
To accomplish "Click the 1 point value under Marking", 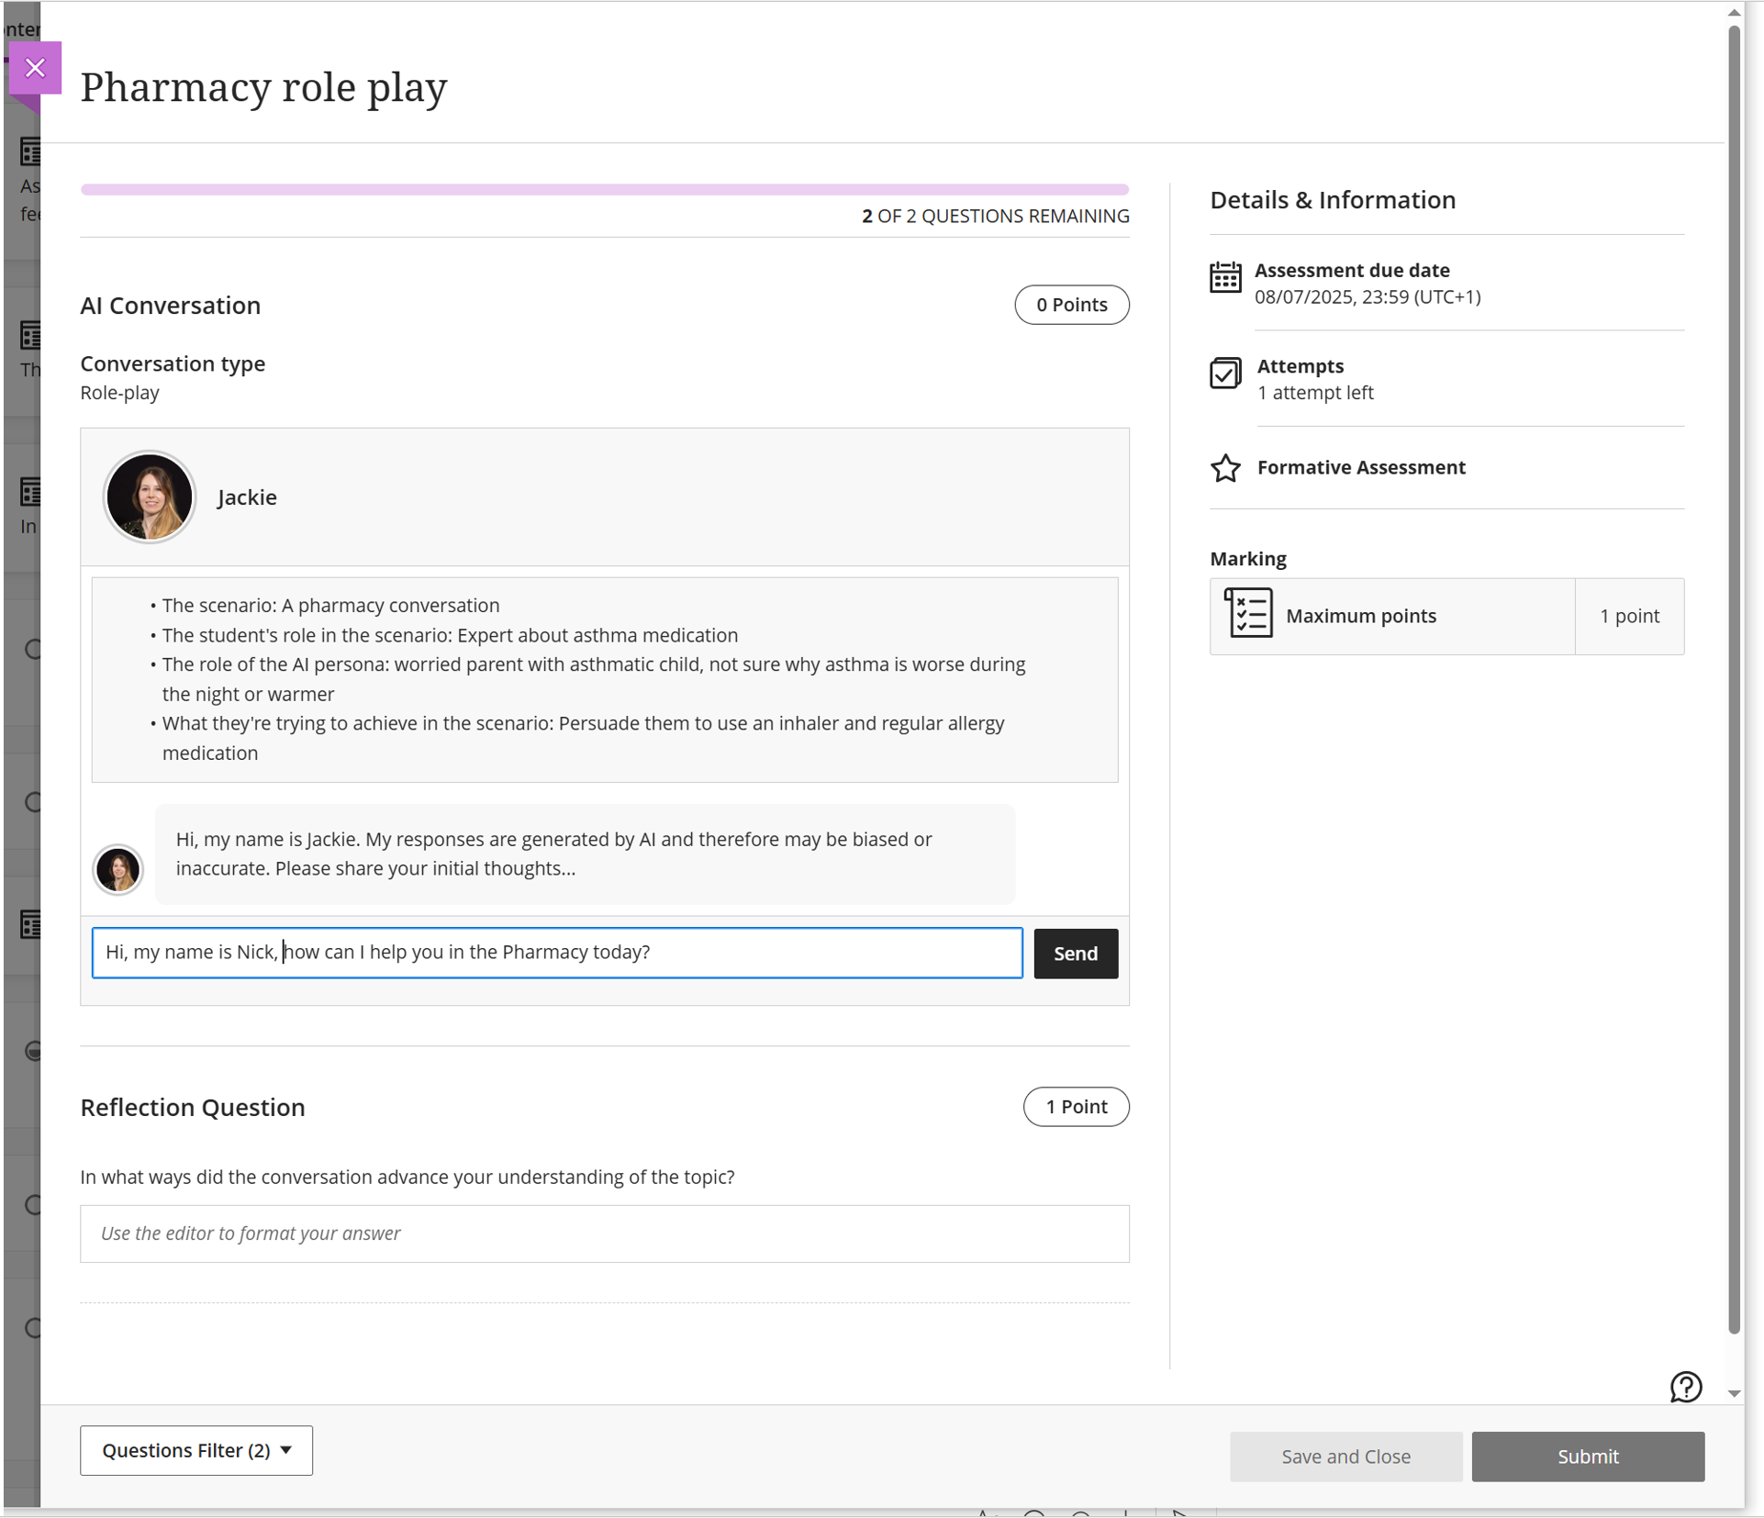I will (x=1628, y=616).
